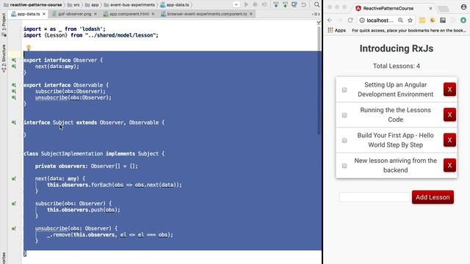Click the zoom magnifier icon in address bar
The width and height of the screenshot is (470, 264).
click(x=400, y=20)
